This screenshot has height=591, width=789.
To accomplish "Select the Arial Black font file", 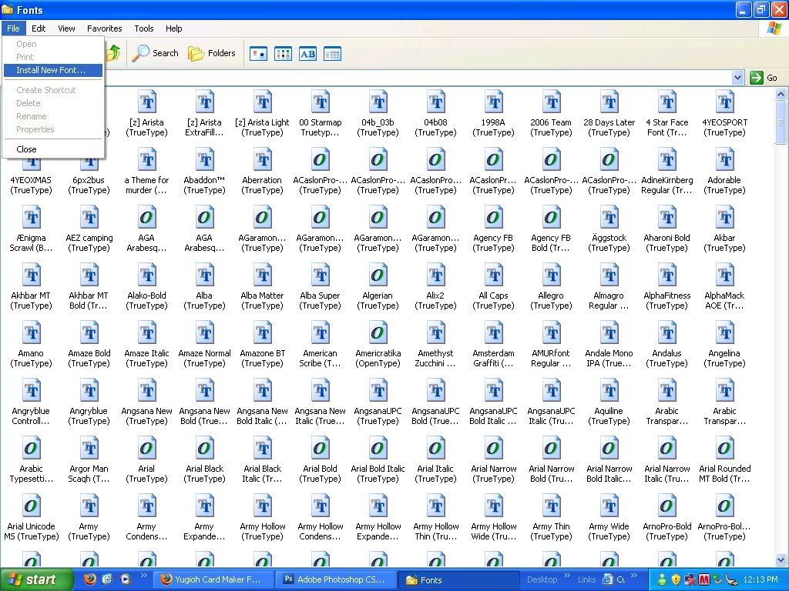I will tap(204, 449).
